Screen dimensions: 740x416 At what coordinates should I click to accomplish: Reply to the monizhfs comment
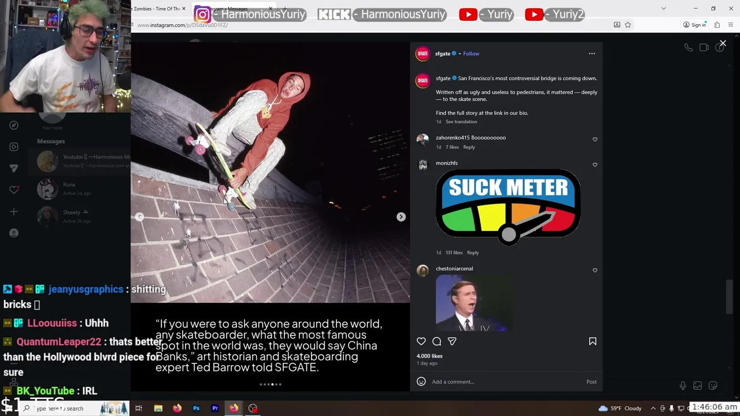[x=473, y=252]
